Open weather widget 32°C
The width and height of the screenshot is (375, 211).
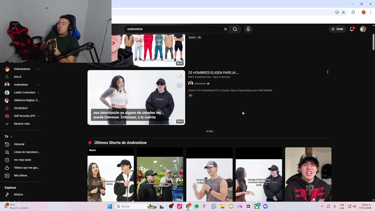17,206
